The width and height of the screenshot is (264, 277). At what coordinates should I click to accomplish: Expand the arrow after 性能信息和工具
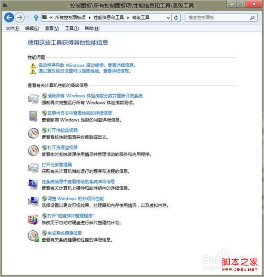(x=128, y=18)
